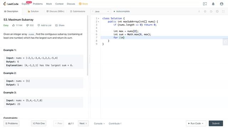Image resolution: width=228 pixels, height=128 pixels.
Task: Click the Example 1 code block
Action: point(43,62)
